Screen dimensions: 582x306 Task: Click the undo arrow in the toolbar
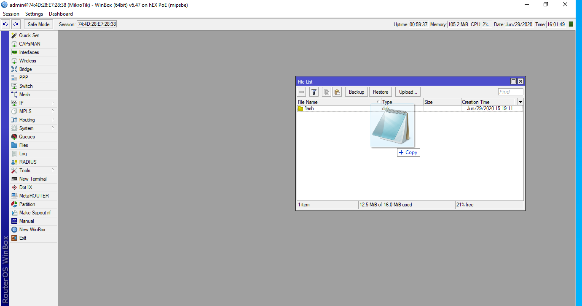(5, 24)
